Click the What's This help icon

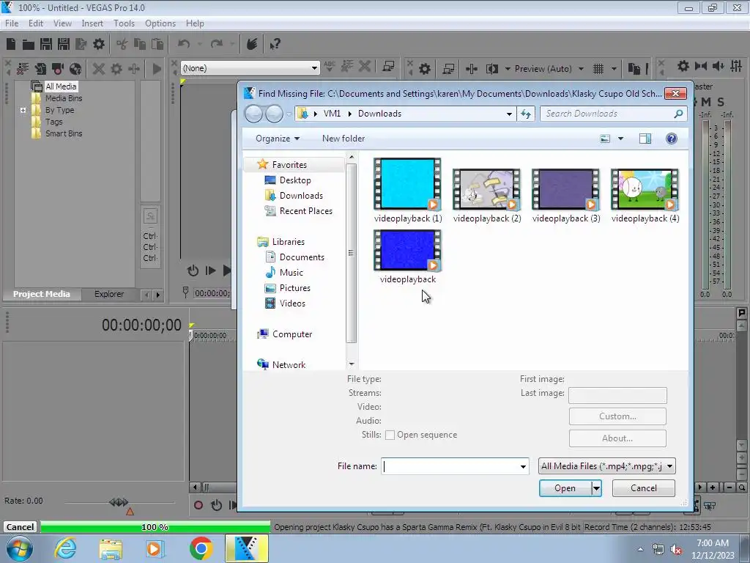(275, 44)
